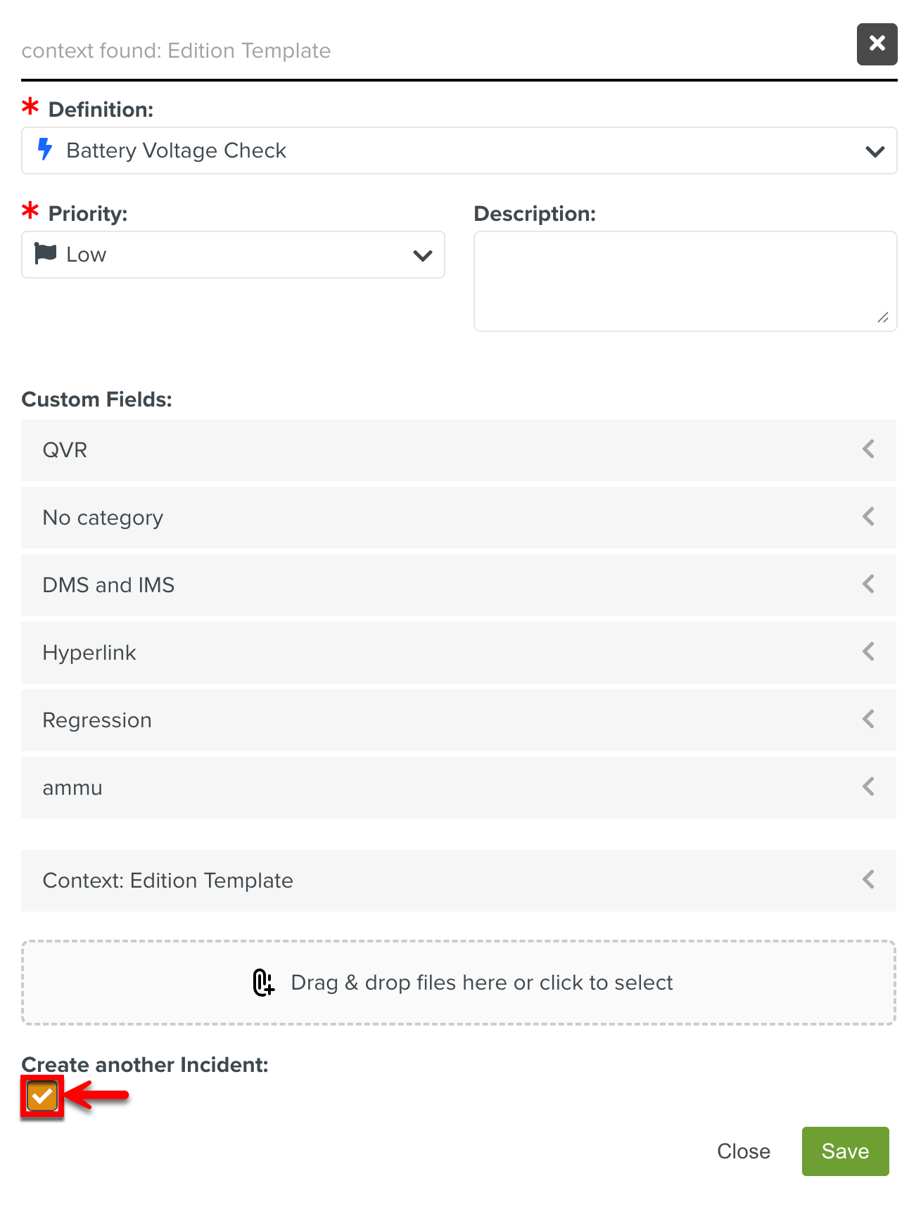Click the green Save button

tap(845, 1151)
